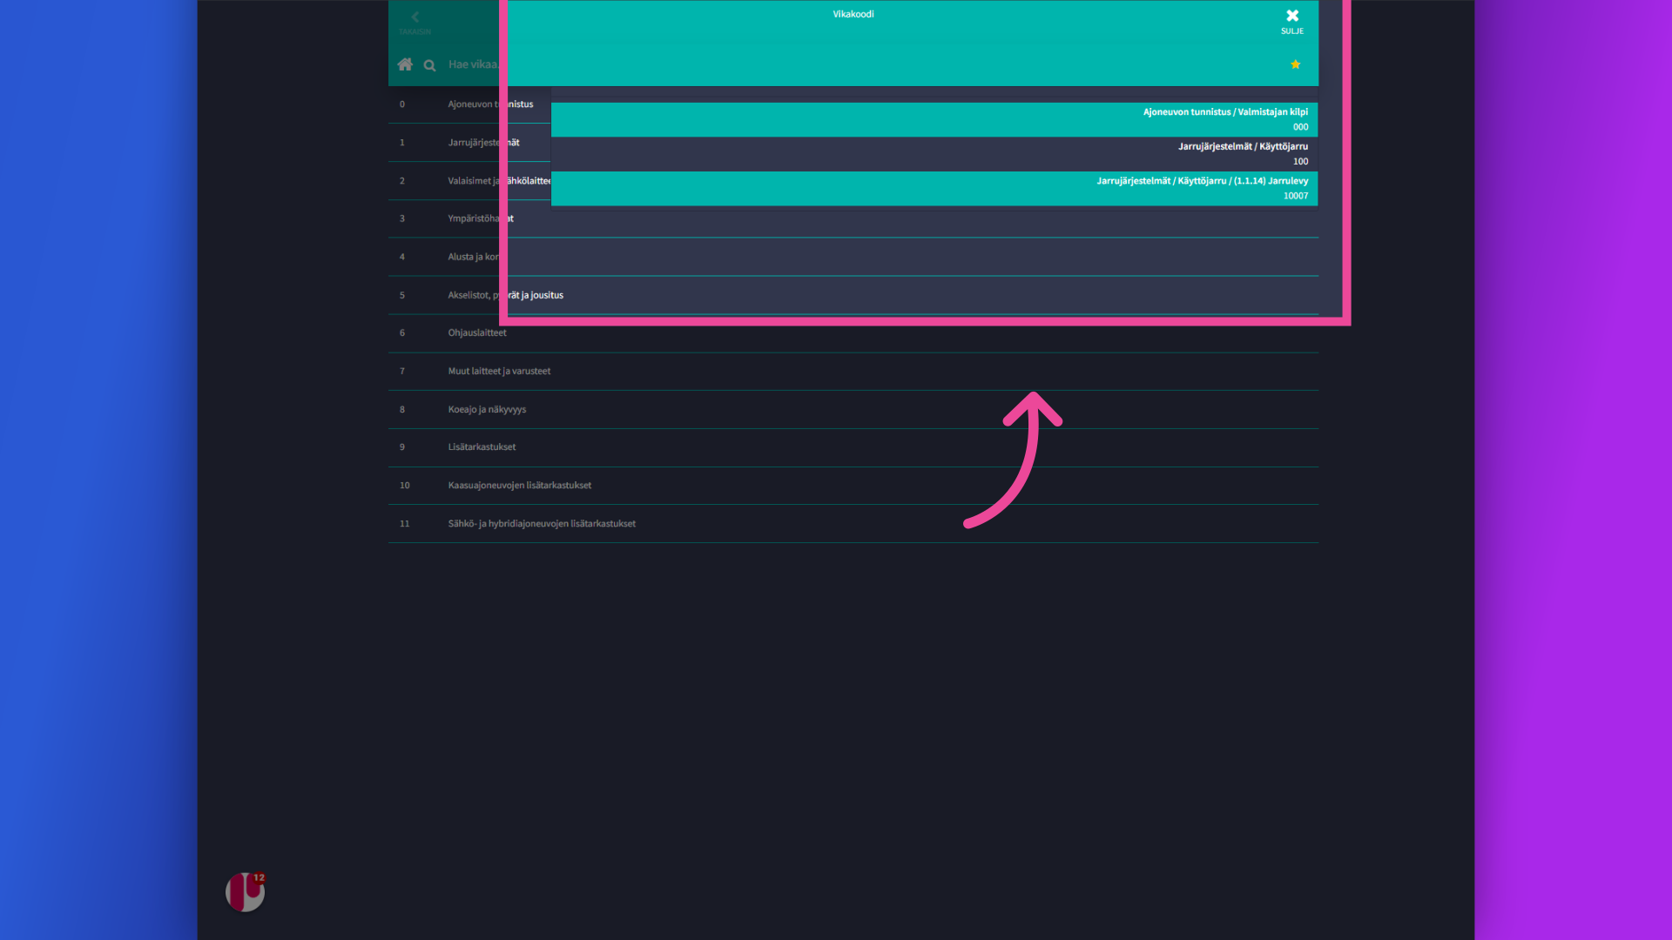Select the Jarrulevy 10007 entry
The width and height of the screenshot is (1672, 940).
(934, 188)
